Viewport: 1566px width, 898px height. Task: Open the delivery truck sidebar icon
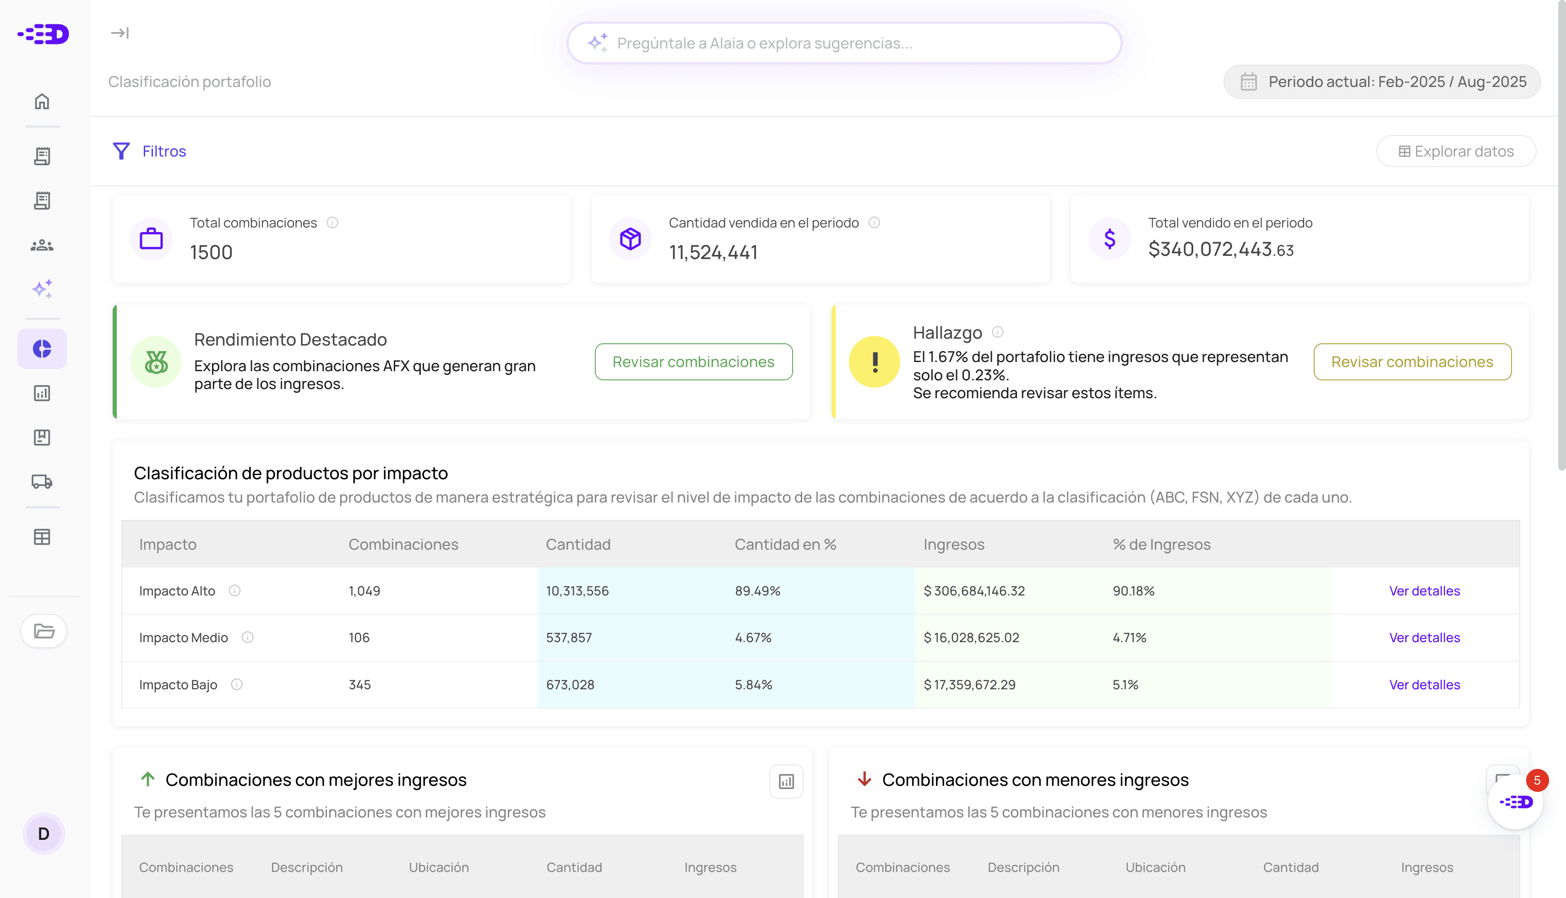click(42, 481)
